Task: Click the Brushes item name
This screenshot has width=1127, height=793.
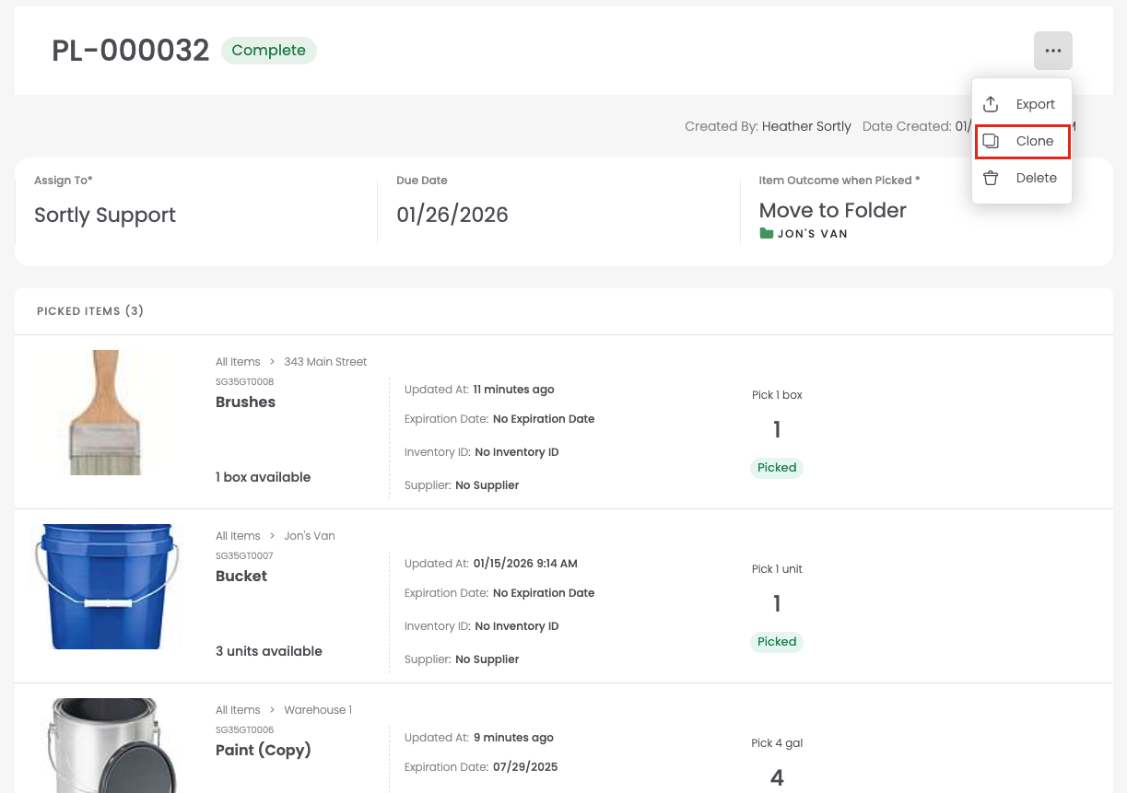Action: (x=245, y=402)
